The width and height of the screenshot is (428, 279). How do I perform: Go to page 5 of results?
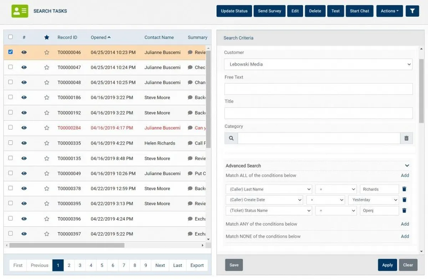[102, 265]
